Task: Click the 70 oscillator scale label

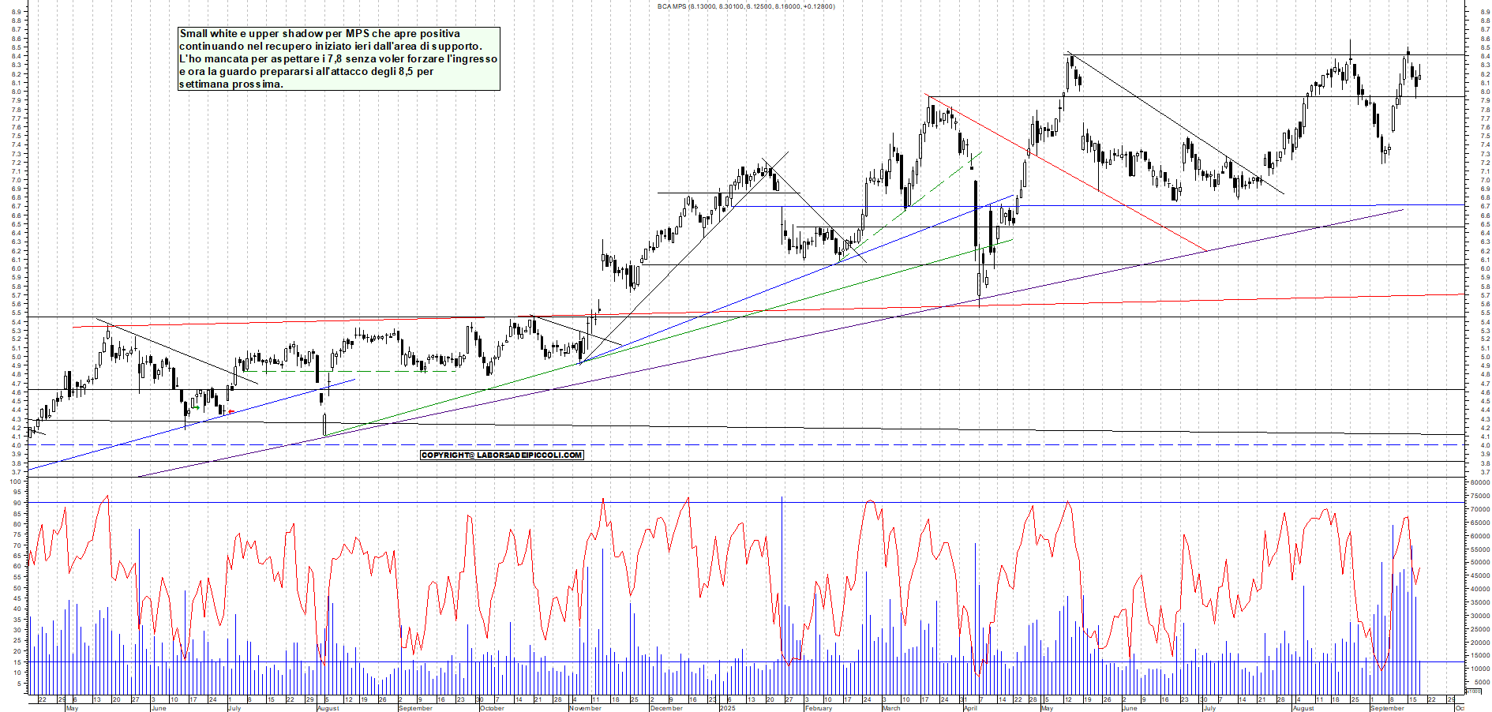Action: click(x=17, y=545)
